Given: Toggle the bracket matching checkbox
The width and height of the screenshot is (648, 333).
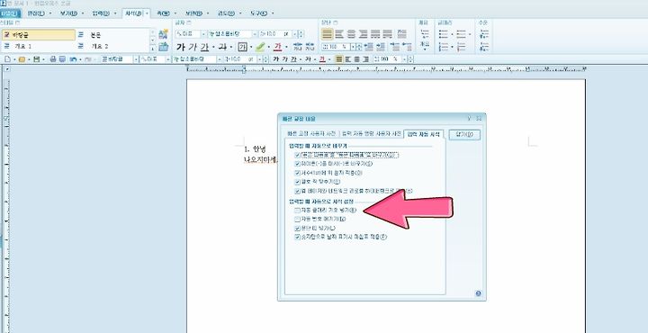Looking at the screenshot, I should 297,182.
